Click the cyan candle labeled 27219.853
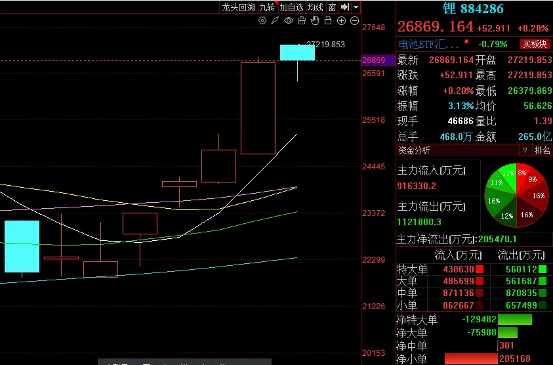Screen dimensions: 553x365 pos(297,53)
